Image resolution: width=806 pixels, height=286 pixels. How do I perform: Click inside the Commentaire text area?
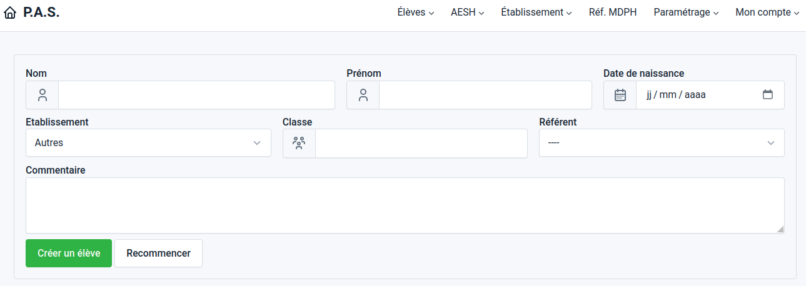pyautogui.click(x=405, y=205)
